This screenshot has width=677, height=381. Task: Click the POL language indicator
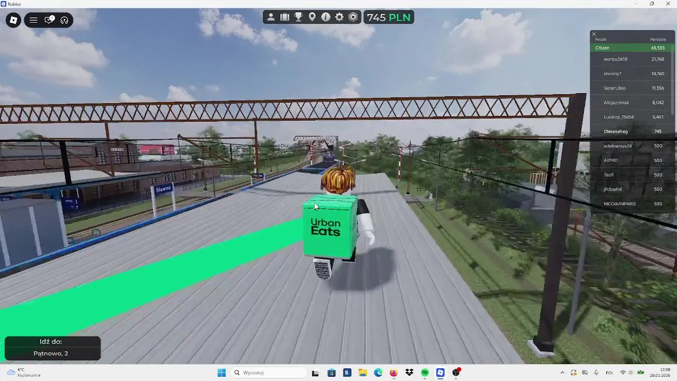tap(609, 373)
